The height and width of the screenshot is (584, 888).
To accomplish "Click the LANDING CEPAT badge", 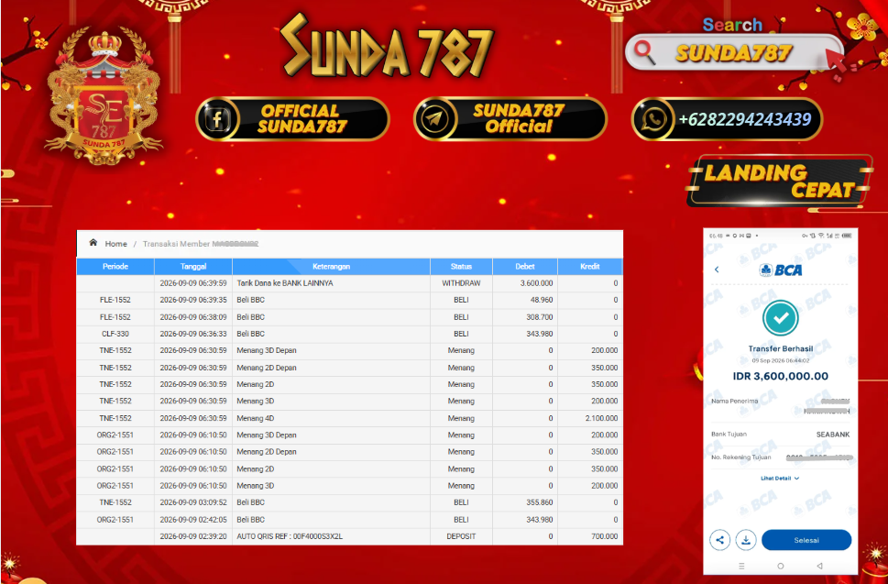I will pyautogui.click(x=780, y=181).
